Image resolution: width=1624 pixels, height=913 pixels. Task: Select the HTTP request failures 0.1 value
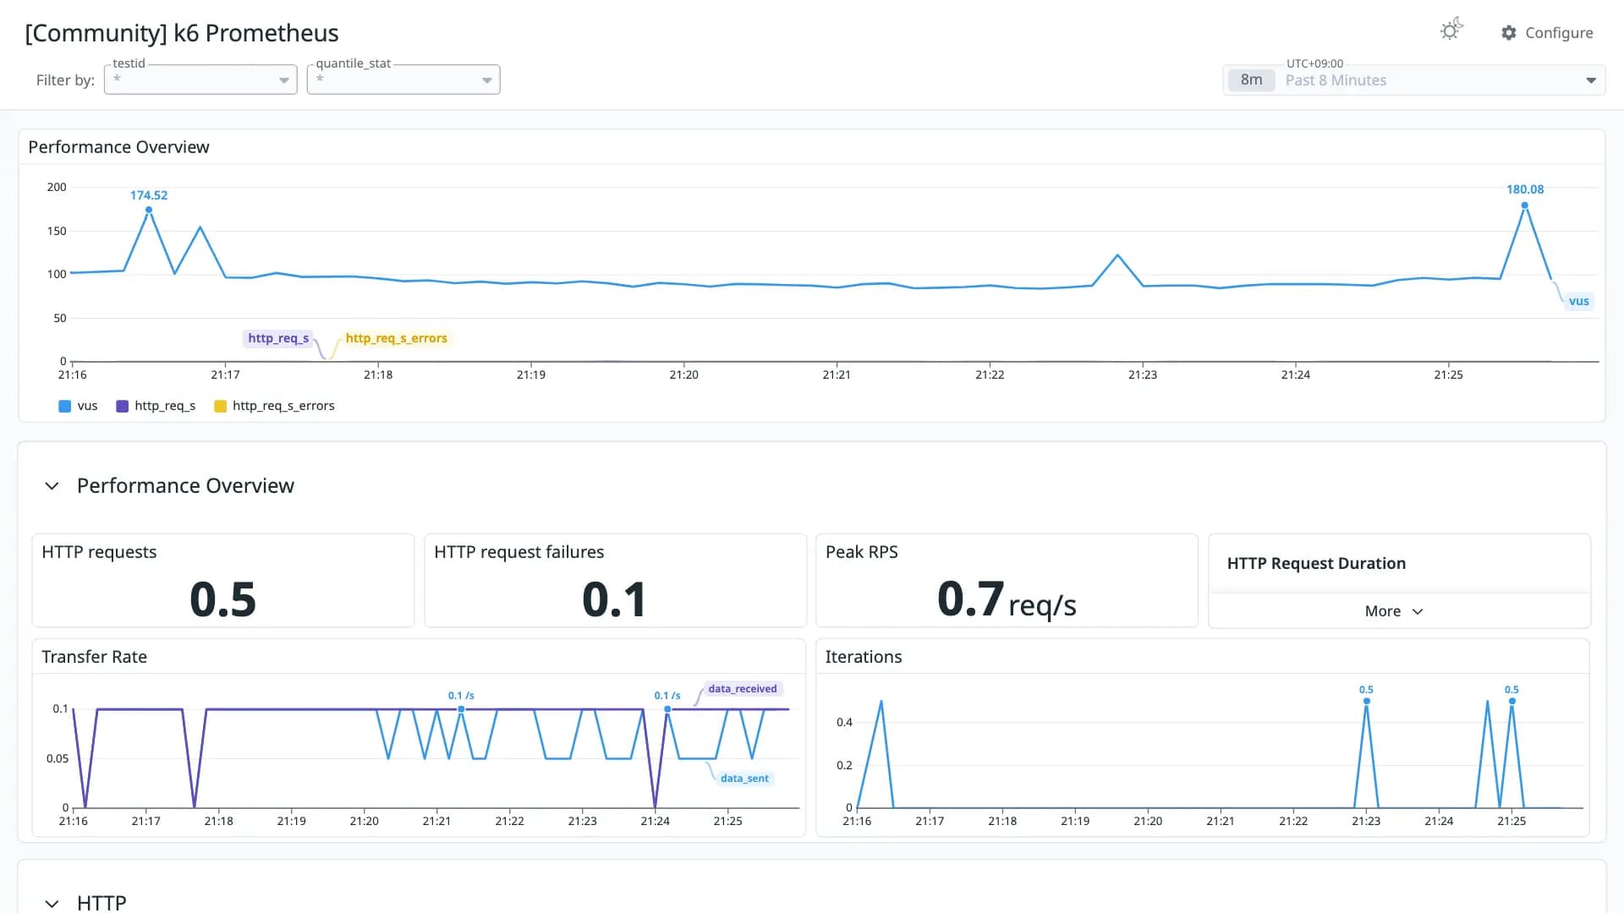(x=615, y=599)
